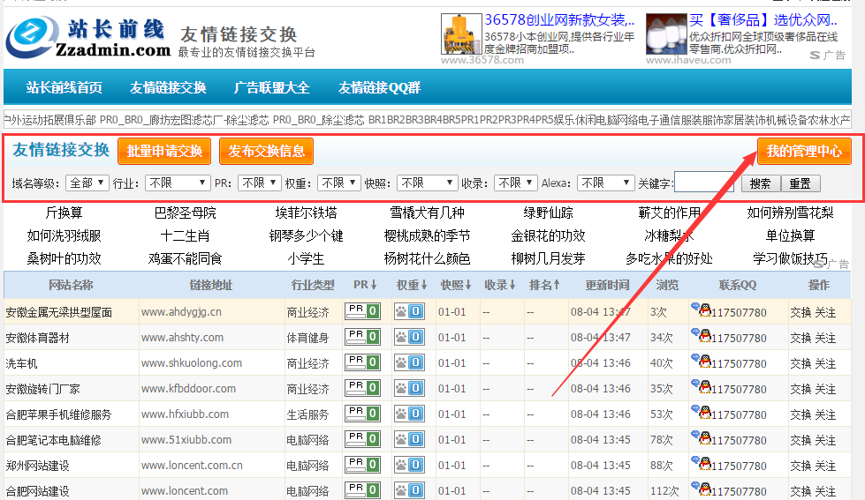The image size is (865, 500).
Task: Click weight paw badge for www.kfbddoor.com row
Action: (409, 388)
